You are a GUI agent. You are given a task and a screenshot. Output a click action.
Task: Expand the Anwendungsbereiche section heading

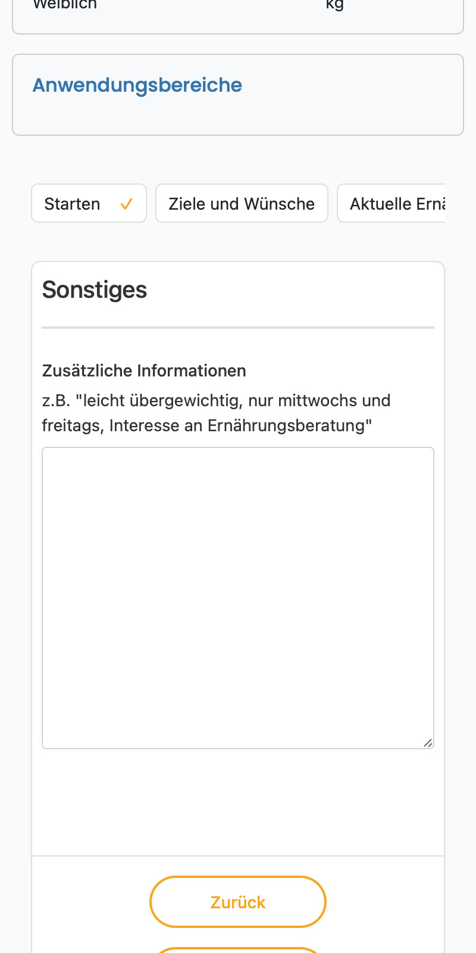tap(137, 85)
